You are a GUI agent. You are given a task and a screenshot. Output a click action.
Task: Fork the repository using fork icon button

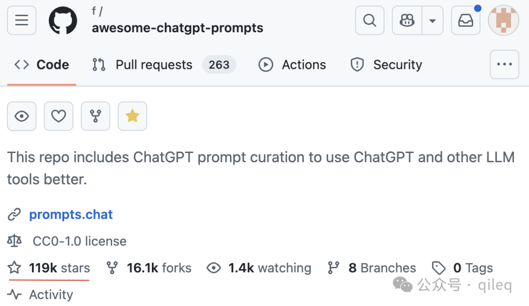point(96,116)
